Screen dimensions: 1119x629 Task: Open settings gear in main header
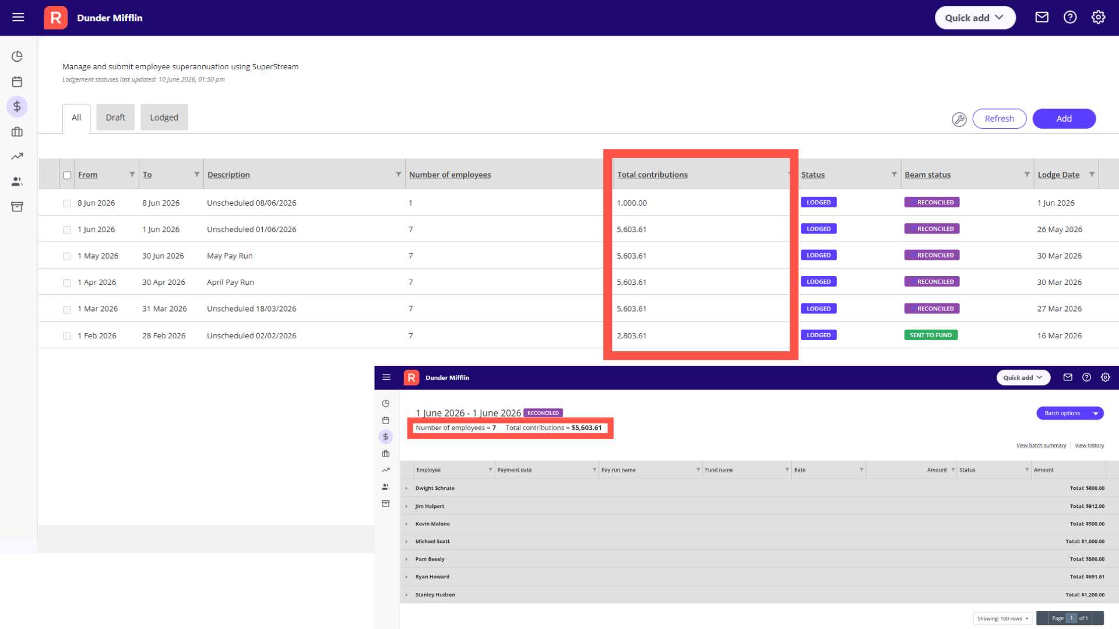click(1098, 17)
